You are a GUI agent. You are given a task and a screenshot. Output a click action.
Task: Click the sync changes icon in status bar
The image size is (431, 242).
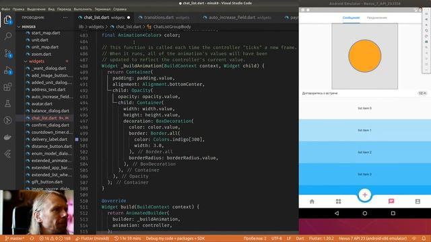pyautogui.click(x=32, y=239)
